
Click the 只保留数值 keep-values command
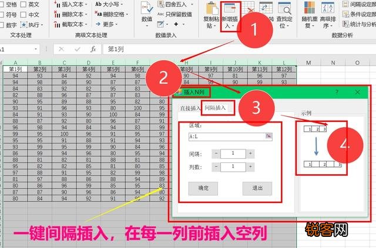click(175, 14)
